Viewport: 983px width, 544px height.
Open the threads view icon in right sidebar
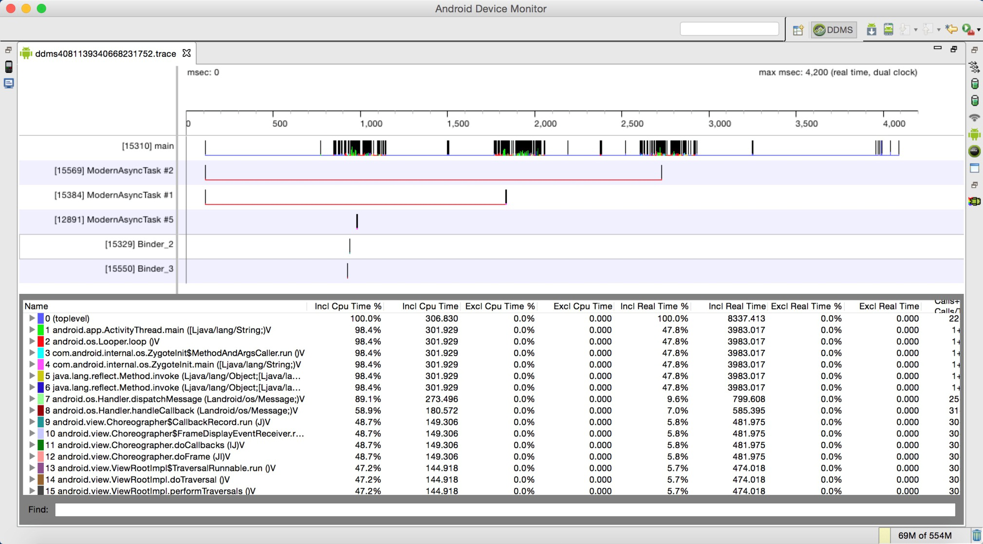(x=974, y=67)
